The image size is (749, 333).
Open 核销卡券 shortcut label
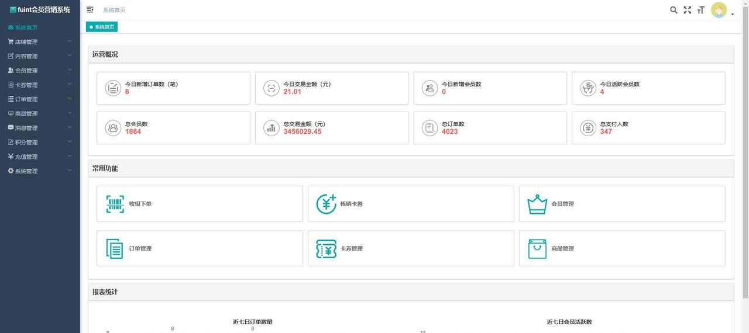tap(352, 204)
